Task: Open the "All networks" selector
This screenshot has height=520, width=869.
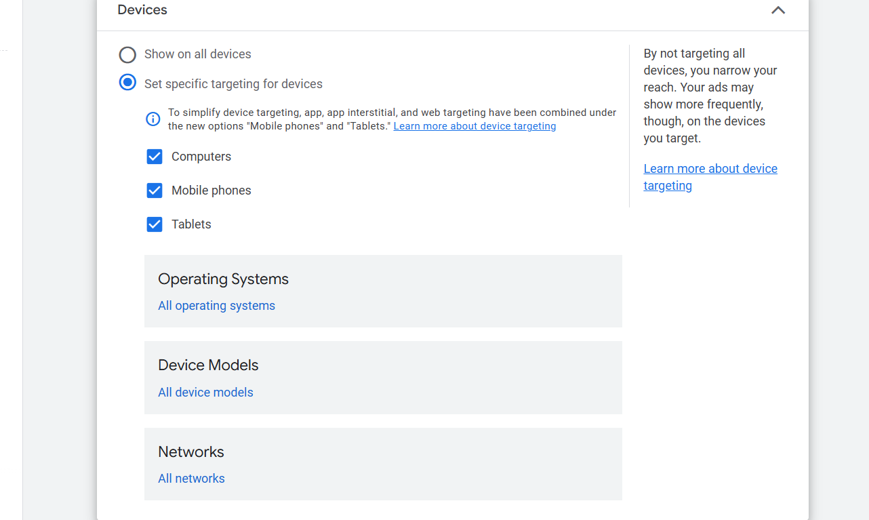Action: [x=191, y=479]
